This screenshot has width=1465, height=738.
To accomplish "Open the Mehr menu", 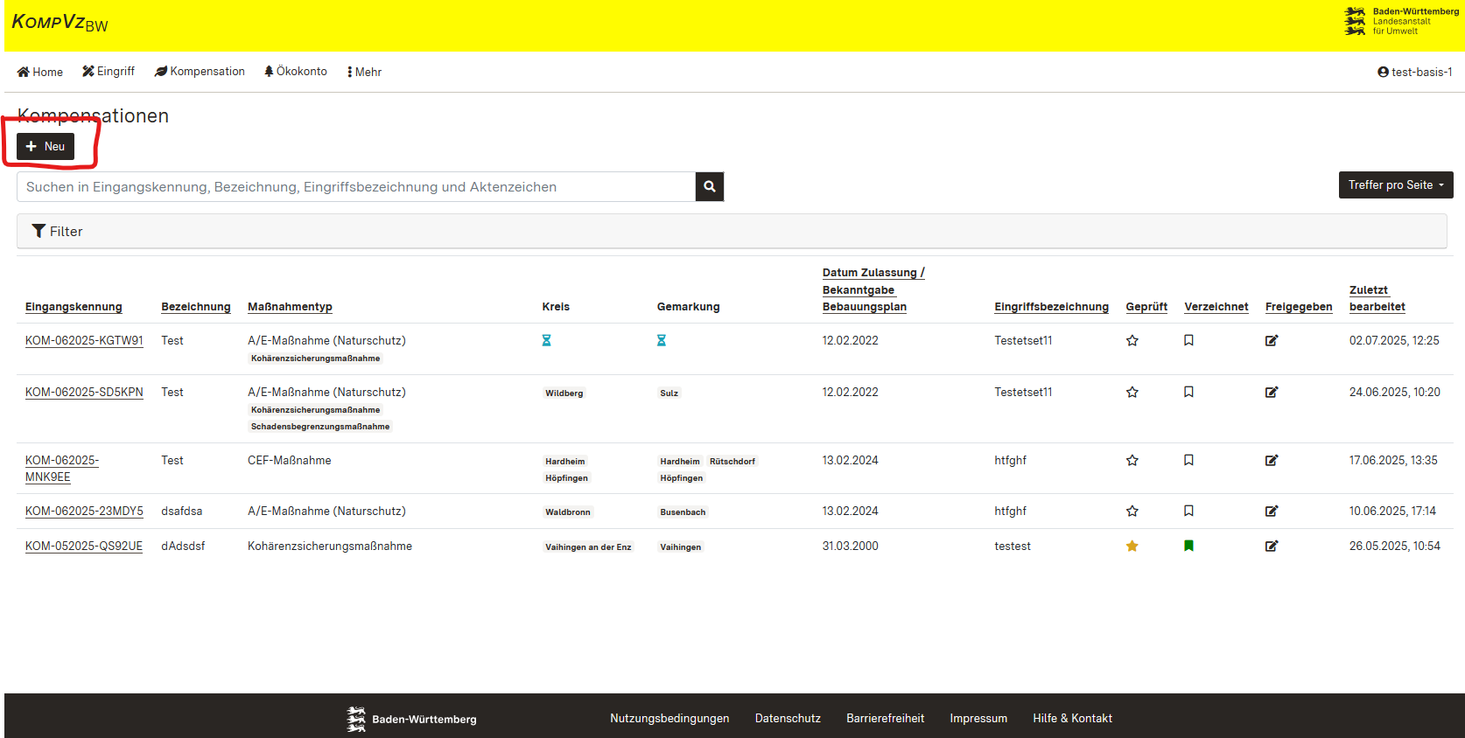I will tap(364, 72).
